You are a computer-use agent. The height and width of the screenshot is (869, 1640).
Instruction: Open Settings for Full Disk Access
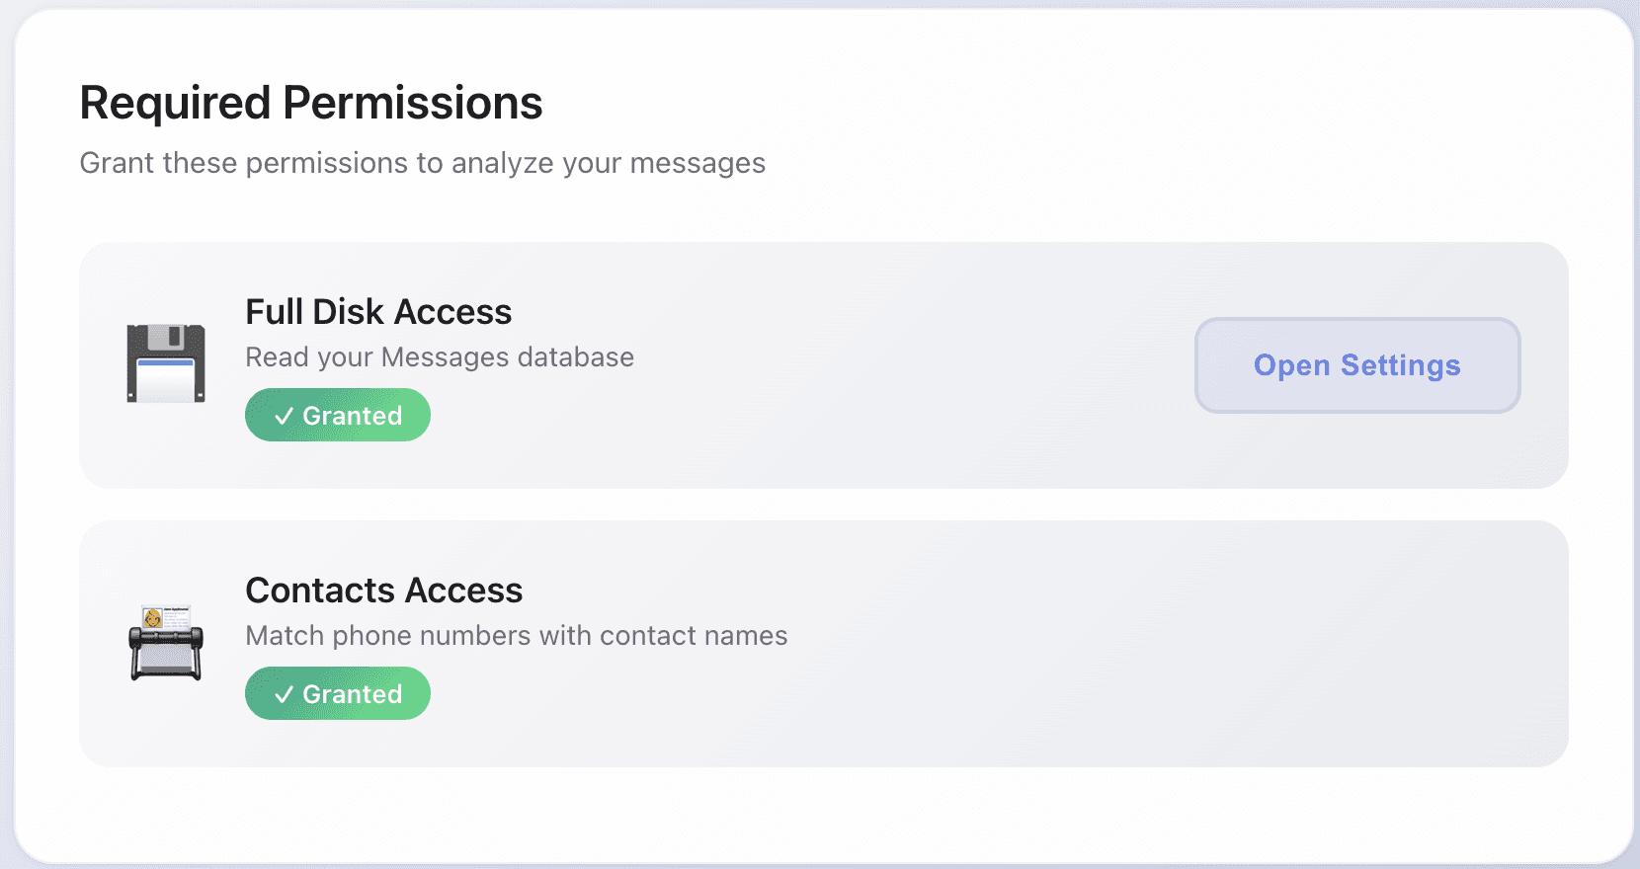tap(1356, 365)
